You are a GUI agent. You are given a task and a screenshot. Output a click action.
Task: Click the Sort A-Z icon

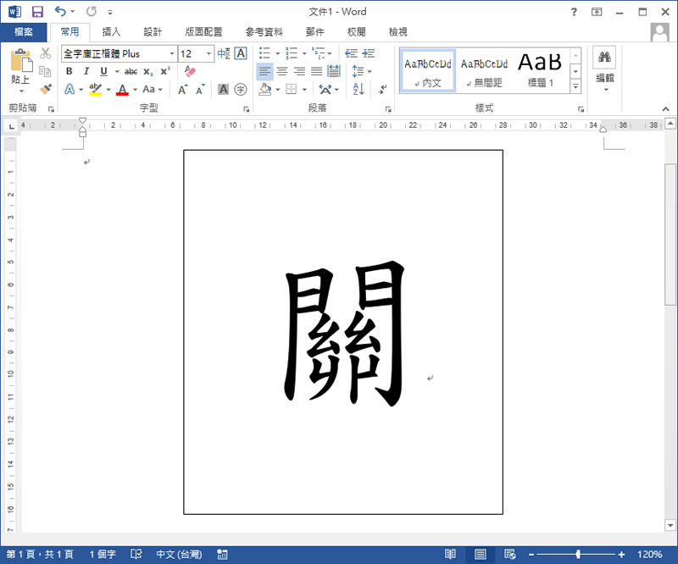[358, 89]
